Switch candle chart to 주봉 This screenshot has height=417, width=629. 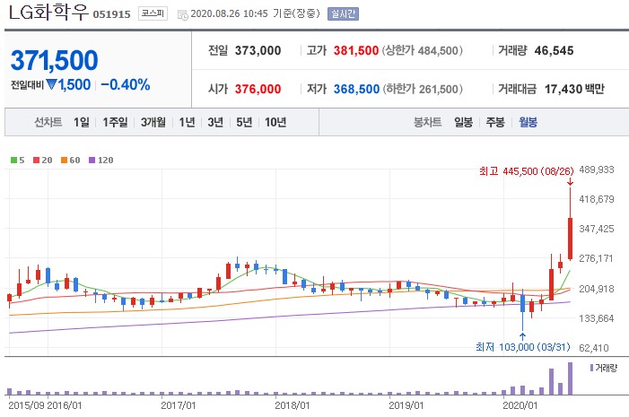click(495, 122)
